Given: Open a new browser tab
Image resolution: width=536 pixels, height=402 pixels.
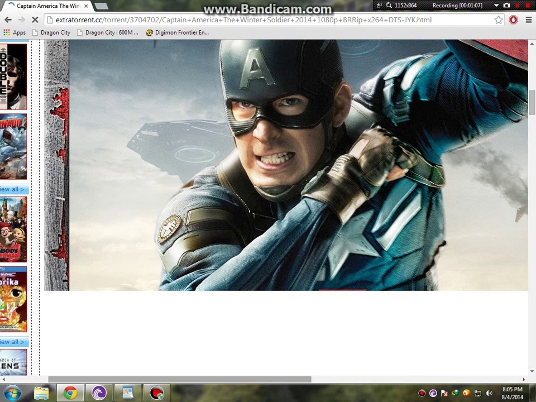Looking at the screenshot, I should click(101, 6).
